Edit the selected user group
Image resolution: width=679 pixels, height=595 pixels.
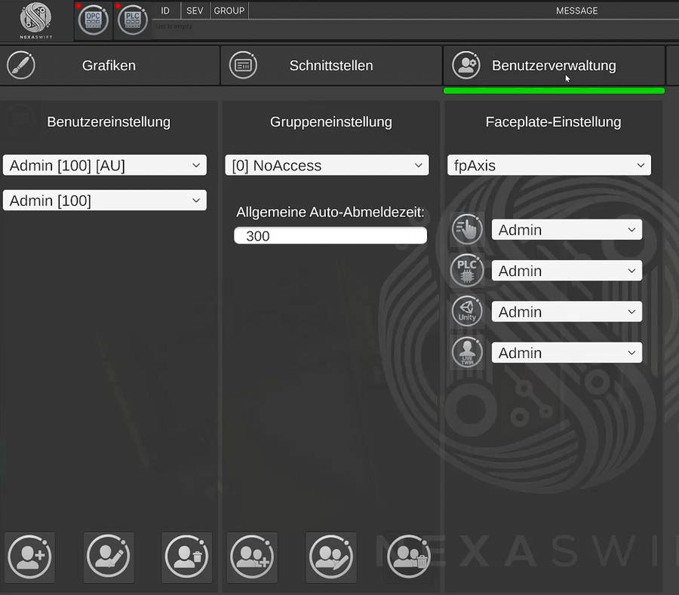[331, 557]
